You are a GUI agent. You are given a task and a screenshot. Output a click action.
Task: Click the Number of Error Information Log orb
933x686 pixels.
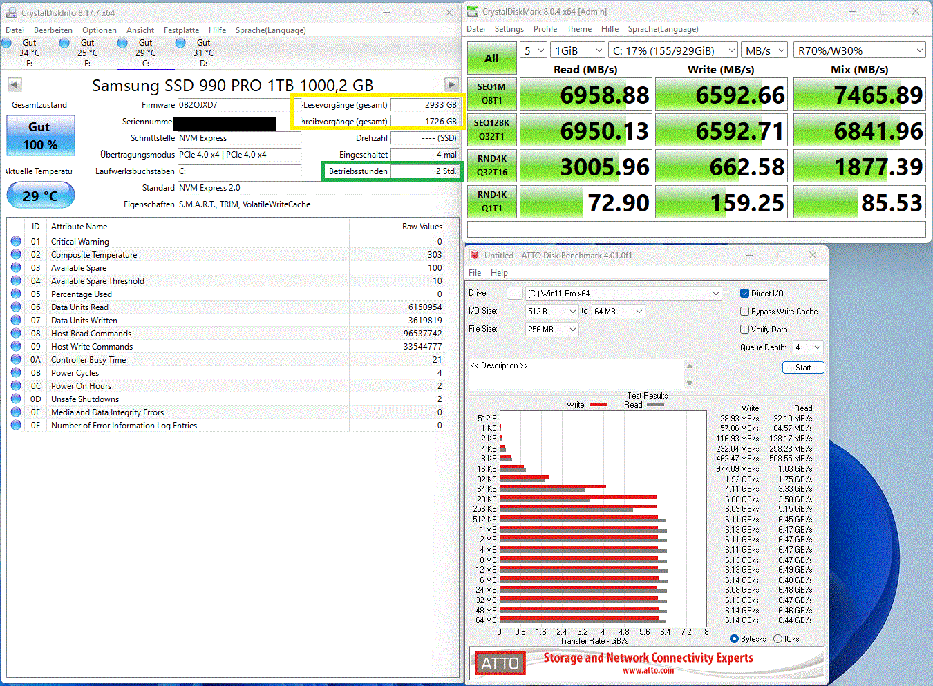(16, 426)
